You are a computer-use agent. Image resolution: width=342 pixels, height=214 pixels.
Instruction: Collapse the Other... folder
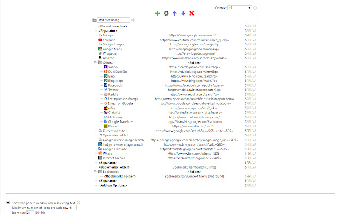click(x=95, y=63)
